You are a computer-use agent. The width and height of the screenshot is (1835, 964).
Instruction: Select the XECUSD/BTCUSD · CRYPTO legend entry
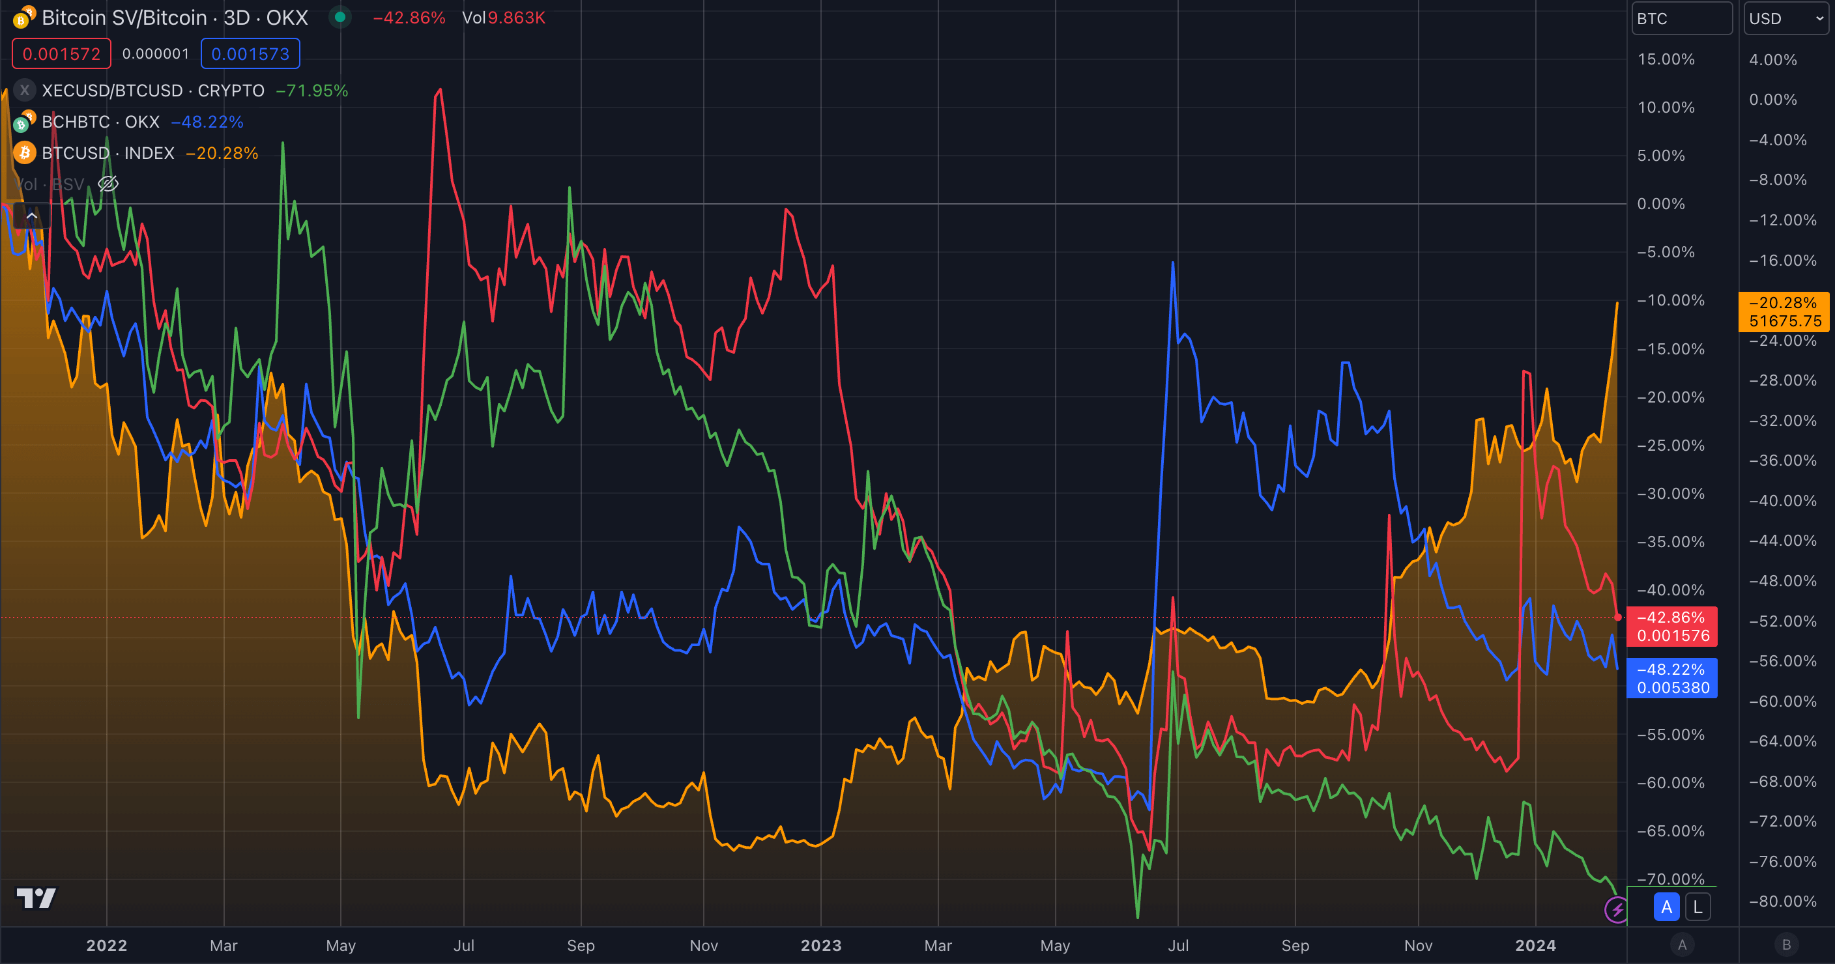pos(153,91)
